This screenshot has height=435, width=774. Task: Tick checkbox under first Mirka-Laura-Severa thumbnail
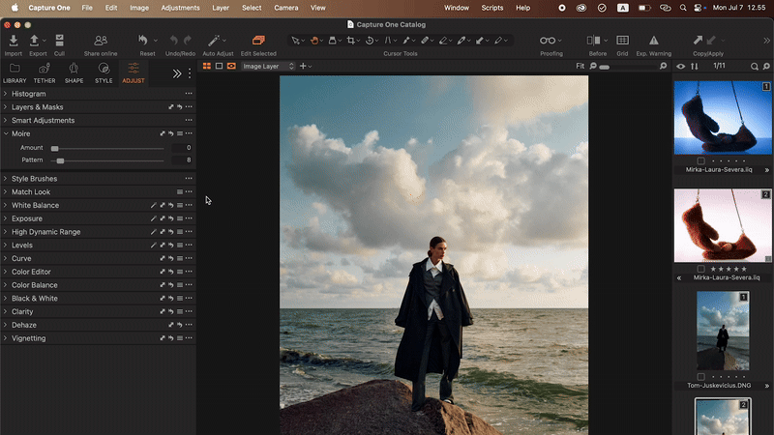701,160
